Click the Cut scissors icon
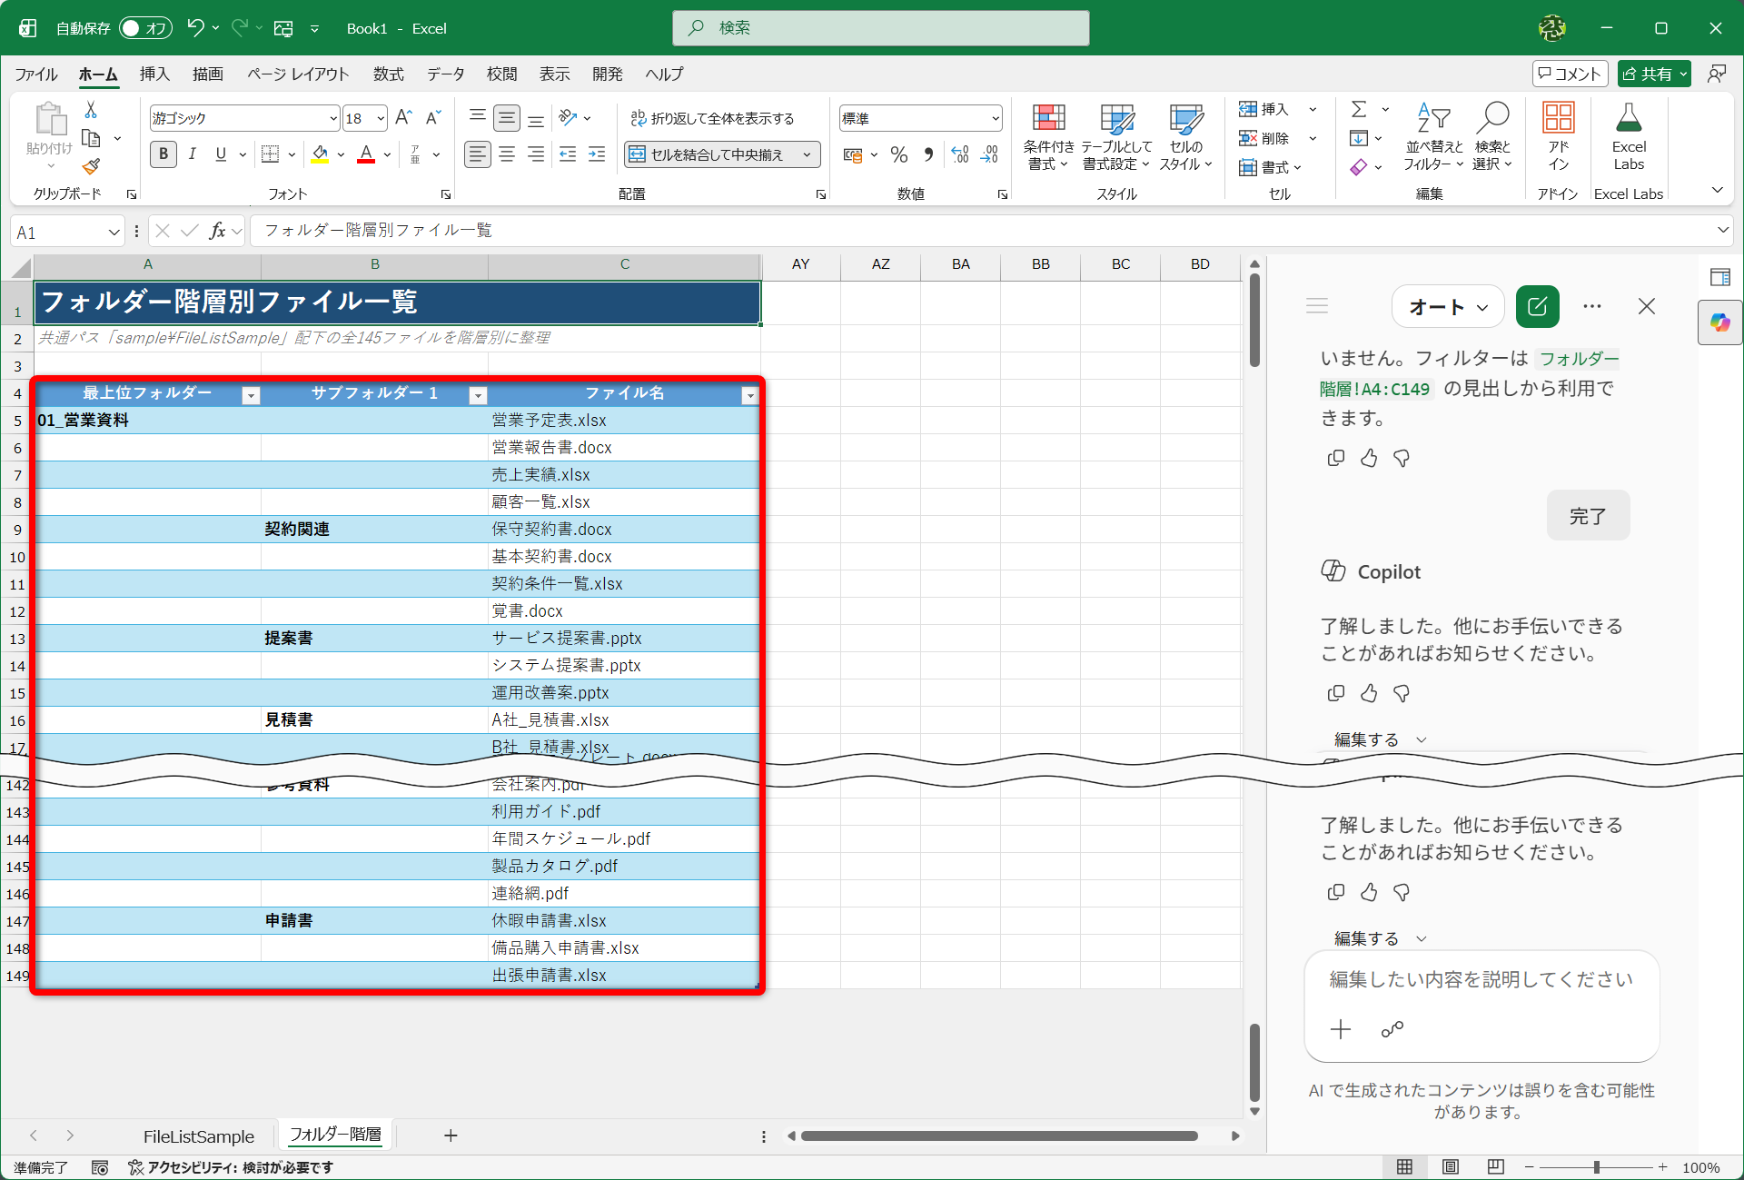This screenshot has width=1744, height=1180. click(x=91, y=110)
